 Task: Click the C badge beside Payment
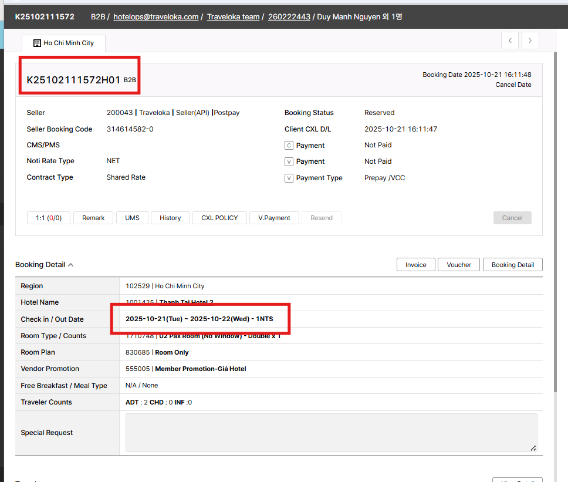point(289,146)
